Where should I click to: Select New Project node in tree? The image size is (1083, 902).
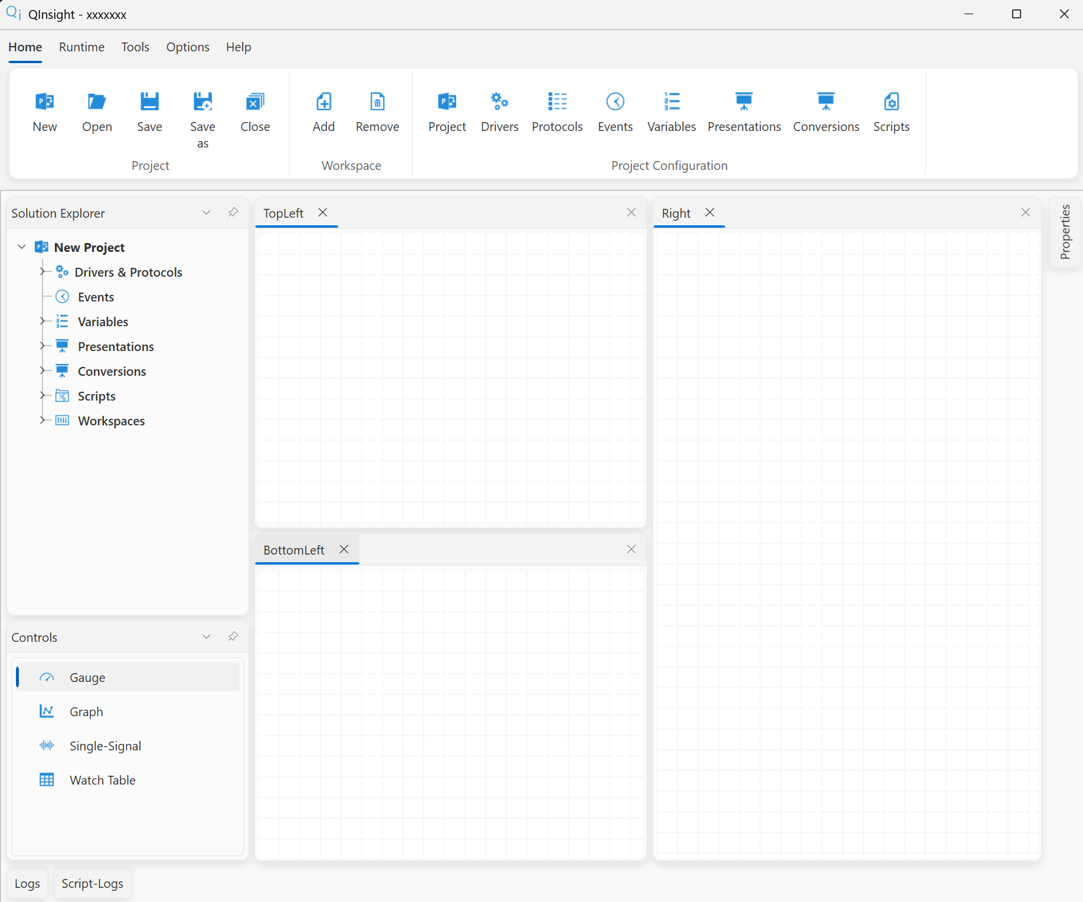point(89,247)
